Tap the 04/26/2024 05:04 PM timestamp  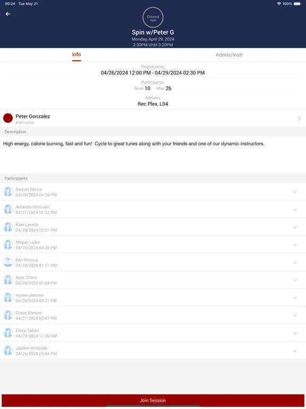coord(36,354)
